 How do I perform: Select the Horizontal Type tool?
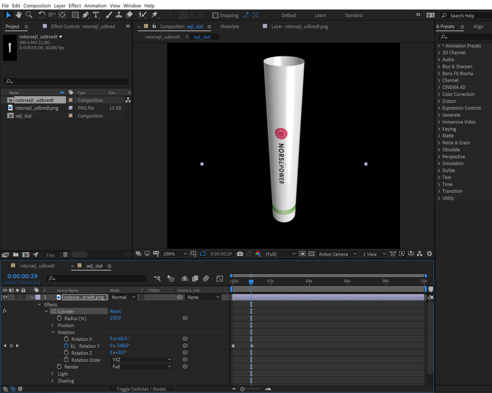tap(97, 15)
